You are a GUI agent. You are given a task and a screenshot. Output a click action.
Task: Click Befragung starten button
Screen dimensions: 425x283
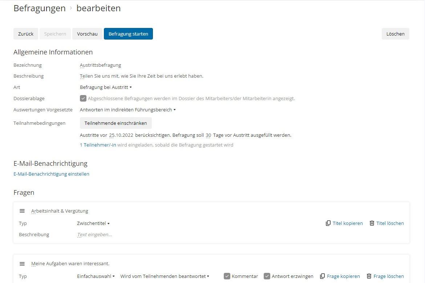(x=128, y=34)
